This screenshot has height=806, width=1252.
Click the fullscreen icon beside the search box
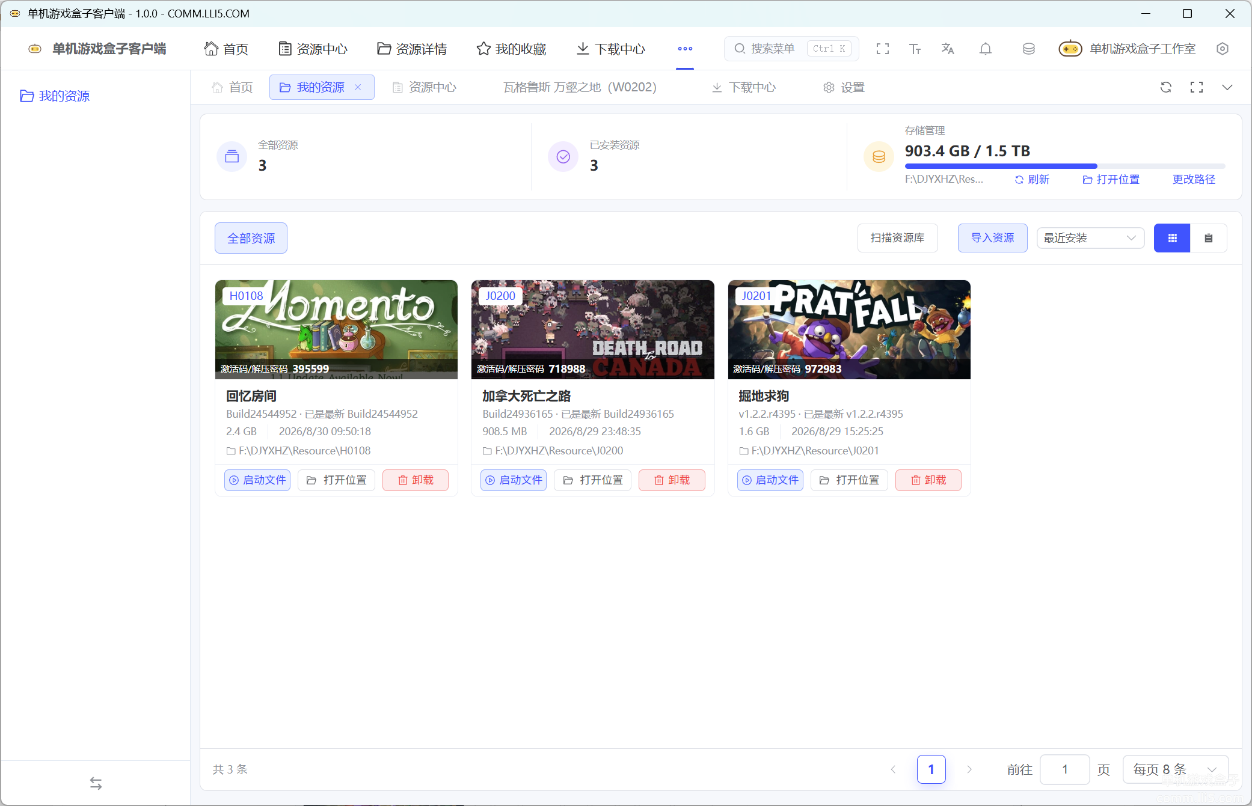click(883, 49)
